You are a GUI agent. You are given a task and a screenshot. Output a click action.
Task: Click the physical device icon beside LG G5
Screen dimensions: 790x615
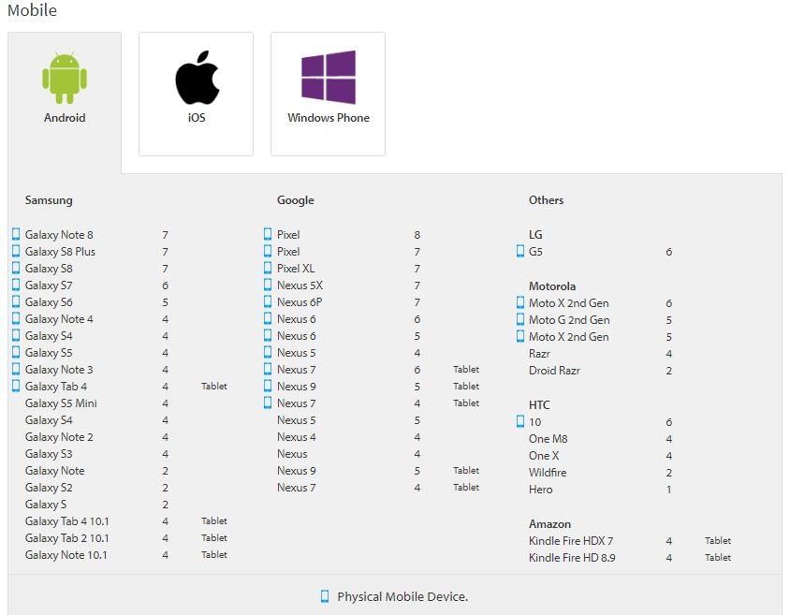520,251
